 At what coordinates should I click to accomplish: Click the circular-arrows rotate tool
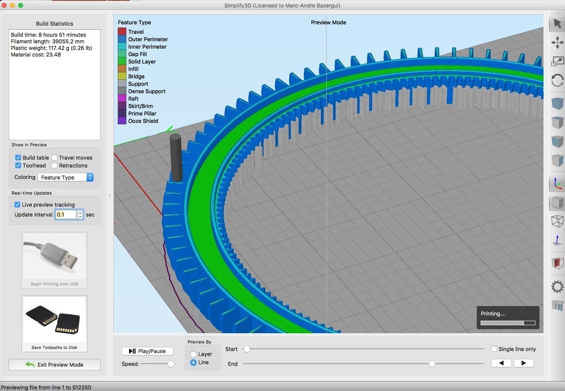tap(557, 81)
